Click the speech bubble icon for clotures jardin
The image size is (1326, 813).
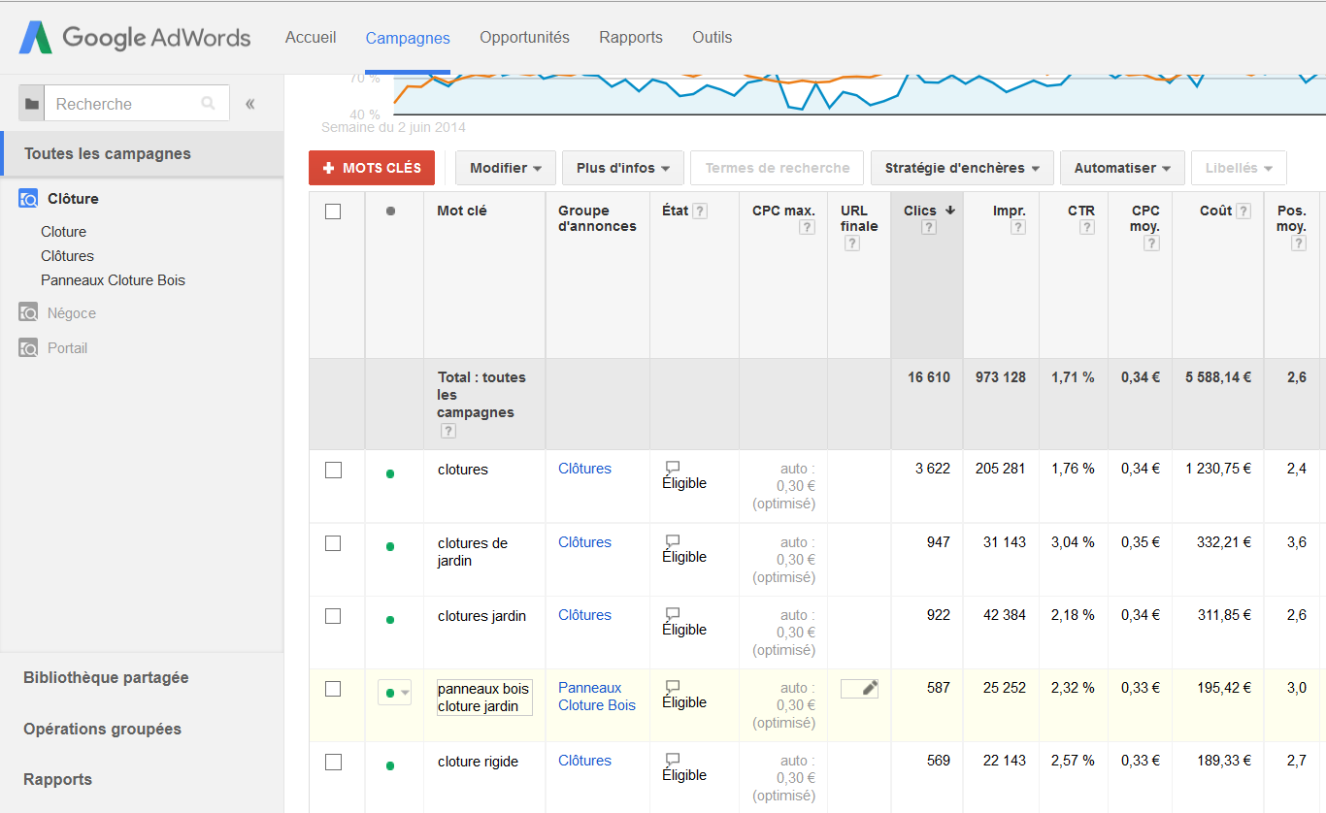(x=673, y=614)
